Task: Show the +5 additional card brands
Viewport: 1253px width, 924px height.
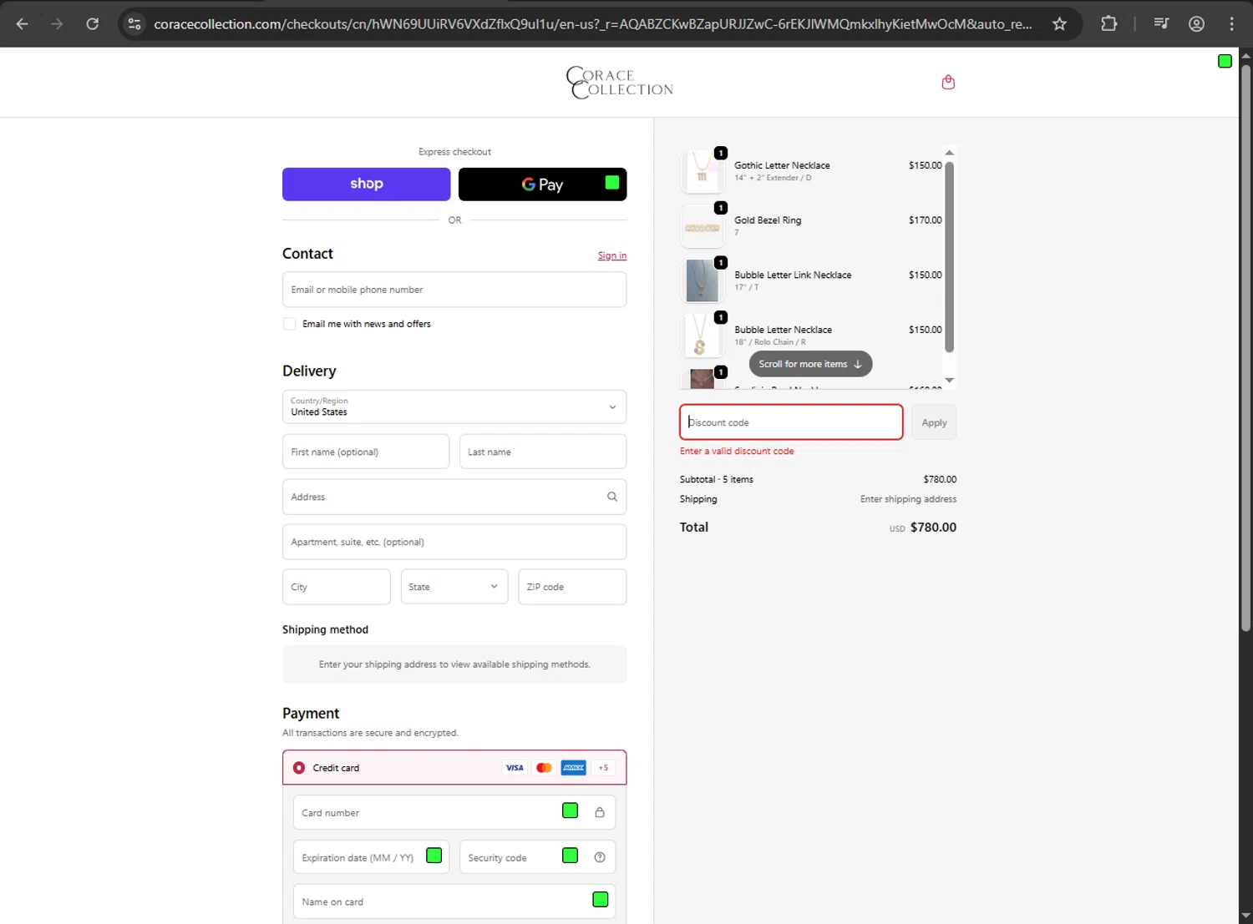Action: pos(603,768)
